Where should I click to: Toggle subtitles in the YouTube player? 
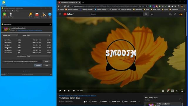point(163,91)
